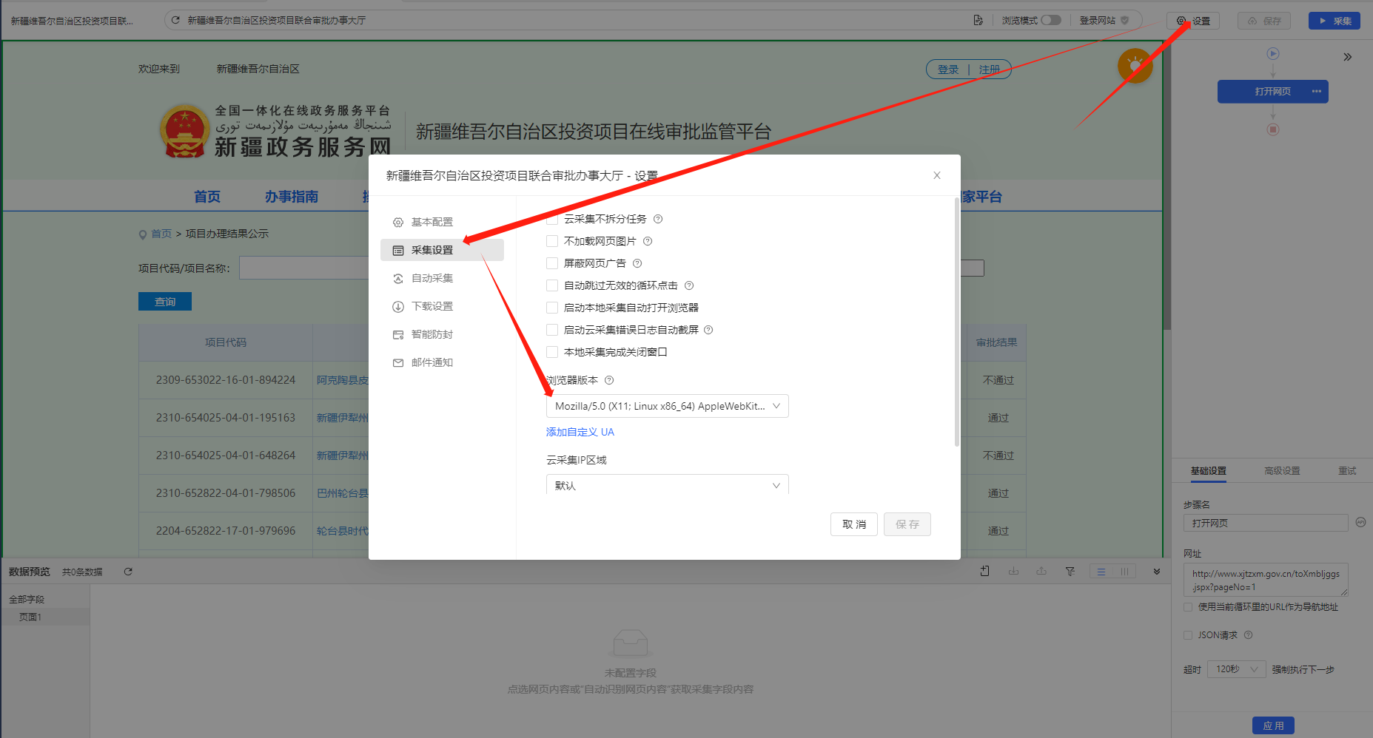The height and width of the screenshot is (738, 1373).
Task: Click the 添加自定义 UA link
Action: 580,432
